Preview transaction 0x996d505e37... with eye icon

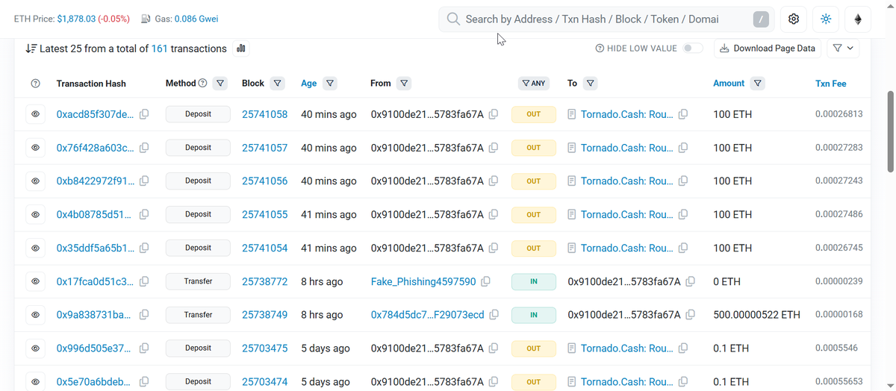tap(35, 348)
